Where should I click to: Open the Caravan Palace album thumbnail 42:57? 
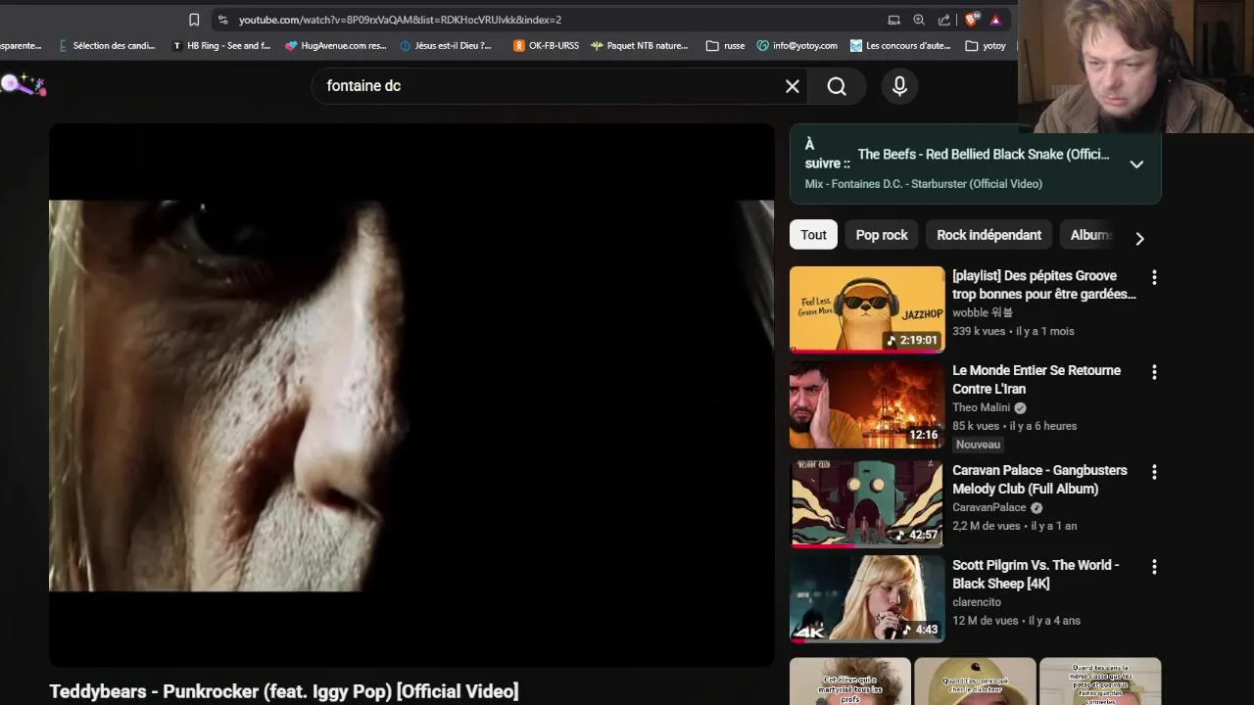(867, 504)
